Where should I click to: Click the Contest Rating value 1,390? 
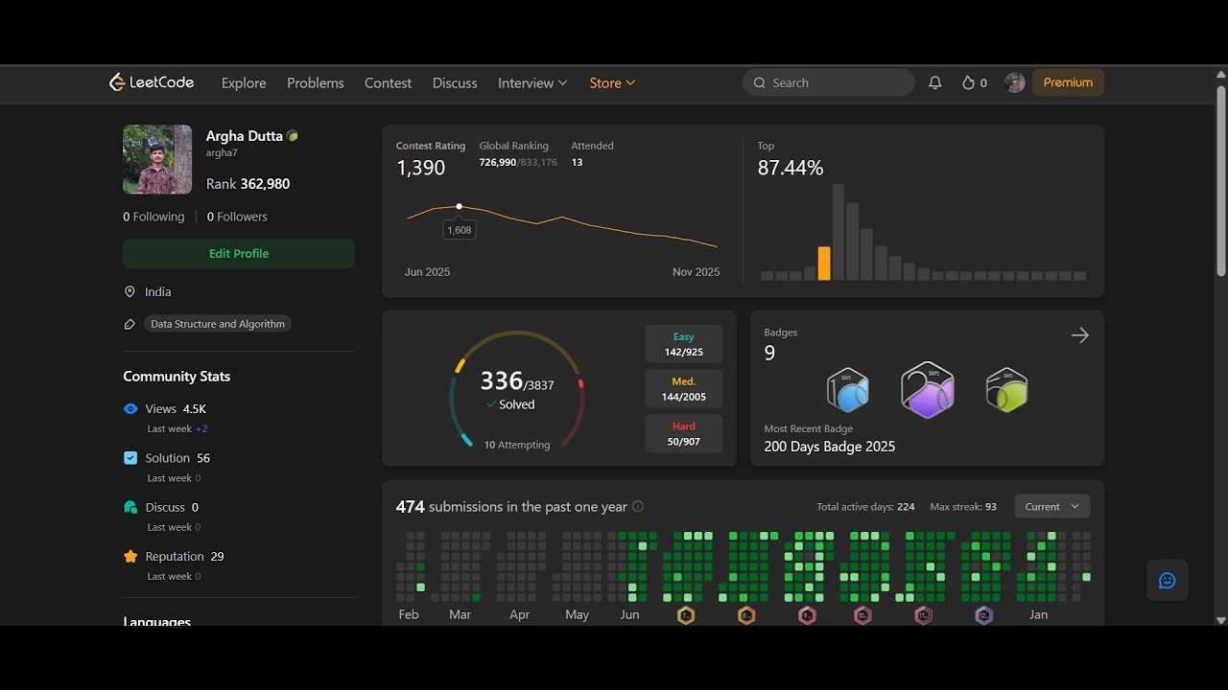coord(421,168)
